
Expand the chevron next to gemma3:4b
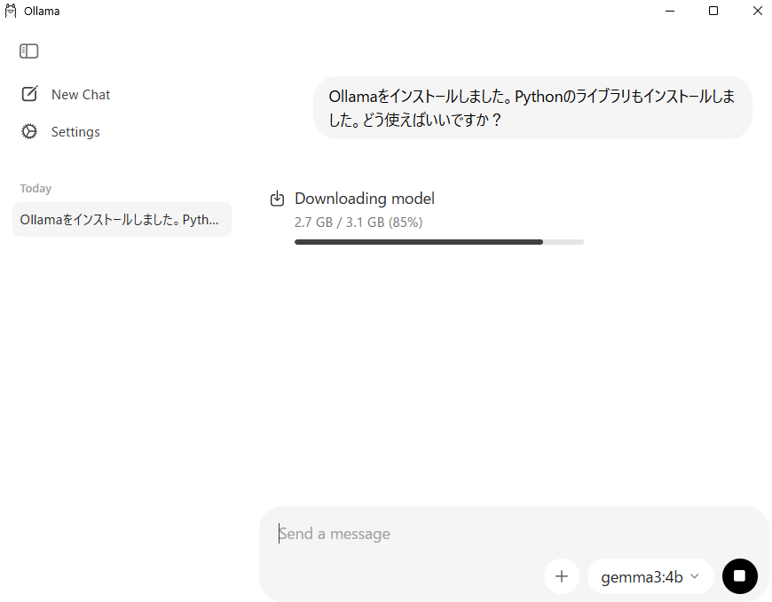(695, 576)
